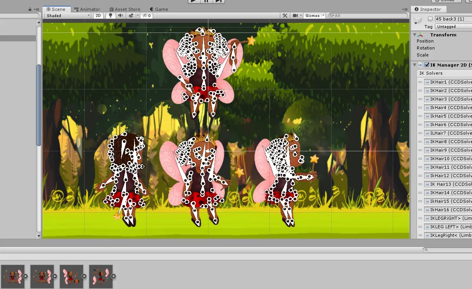Toggle scene audio speaker icon
Viewport: 472px width, 289px height.
[x=121, y=15]
